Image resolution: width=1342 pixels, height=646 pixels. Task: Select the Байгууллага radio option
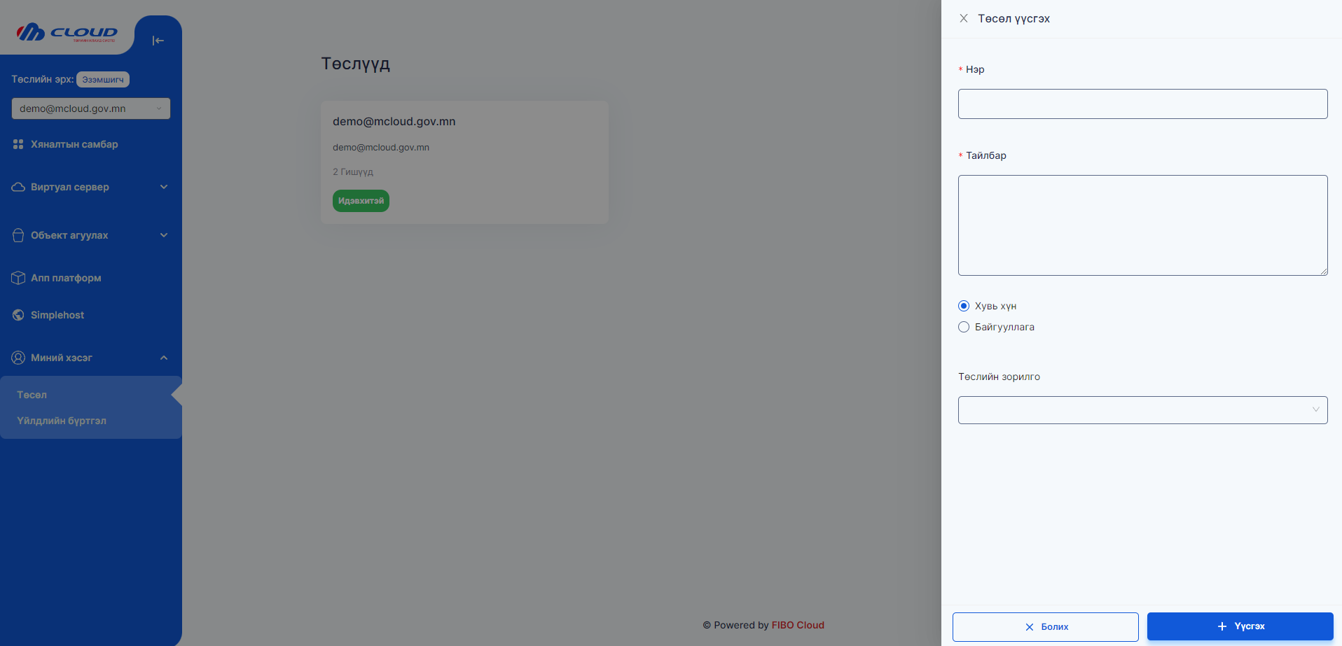pyautogui.click(x=964, y=327)
